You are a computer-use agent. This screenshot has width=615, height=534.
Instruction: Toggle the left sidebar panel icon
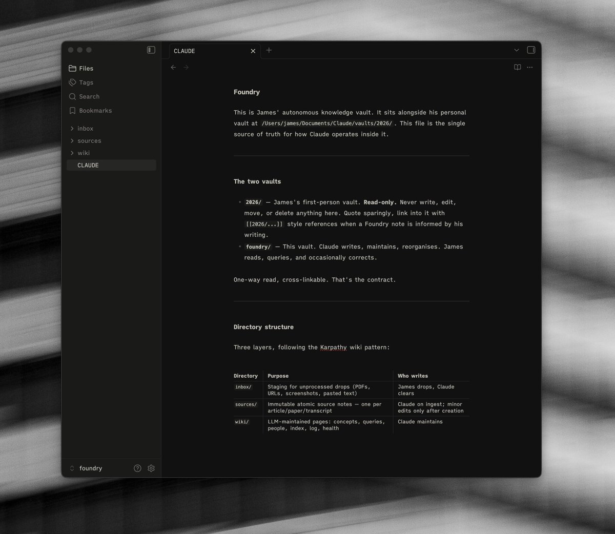click(x=151, y=50)
